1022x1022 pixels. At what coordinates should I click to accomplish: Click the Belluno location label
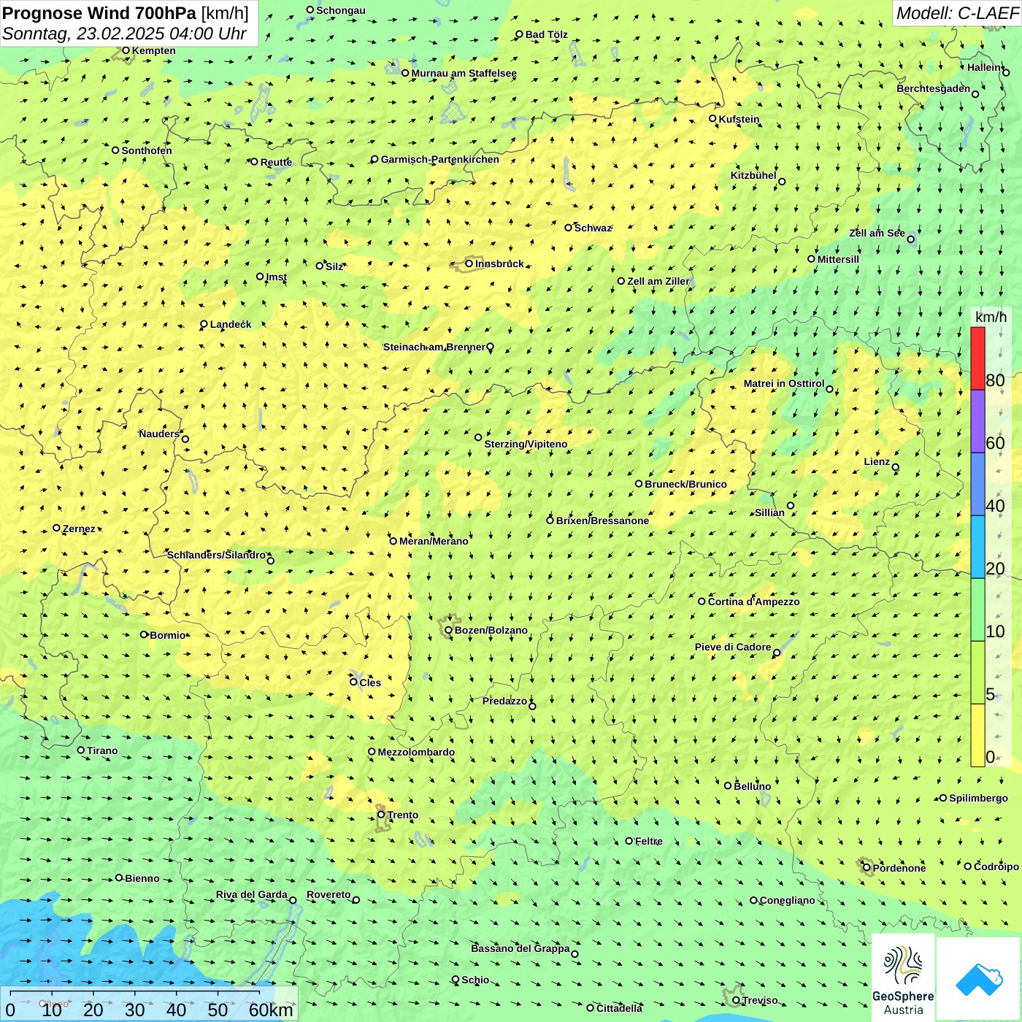pyautogui.click(x=753, y=786)
